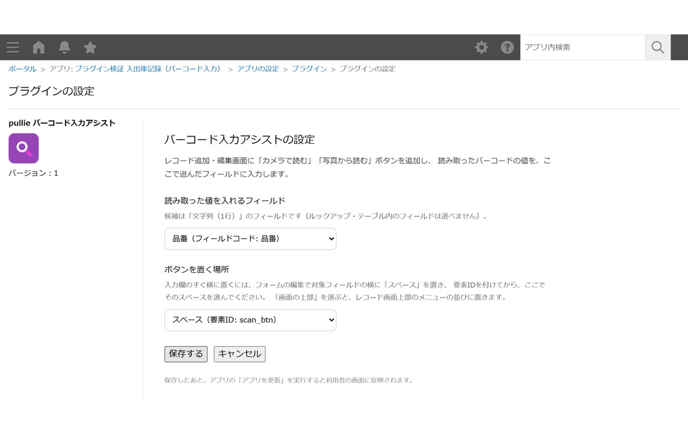Click the last breadcrumb text プラグインの設定
Viewport: 688px width, 430px height.
368,69
